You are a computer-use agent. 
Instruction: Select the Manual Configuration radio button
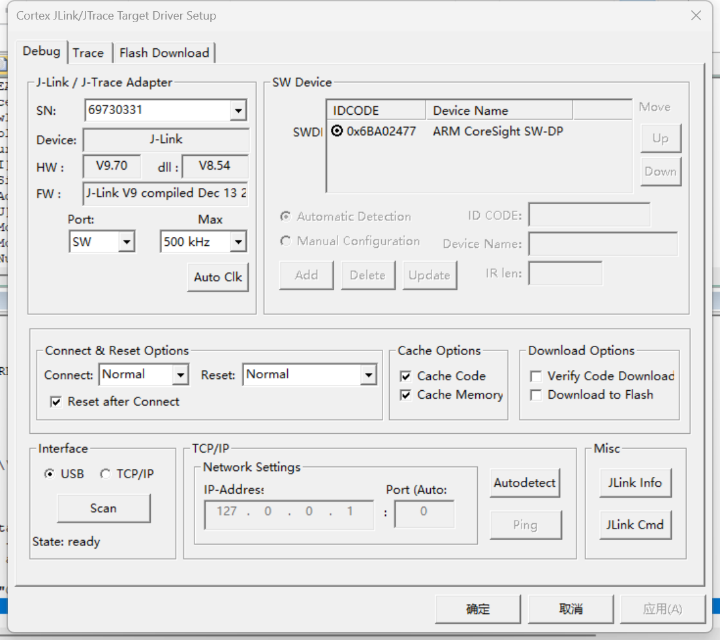(286, 241)
